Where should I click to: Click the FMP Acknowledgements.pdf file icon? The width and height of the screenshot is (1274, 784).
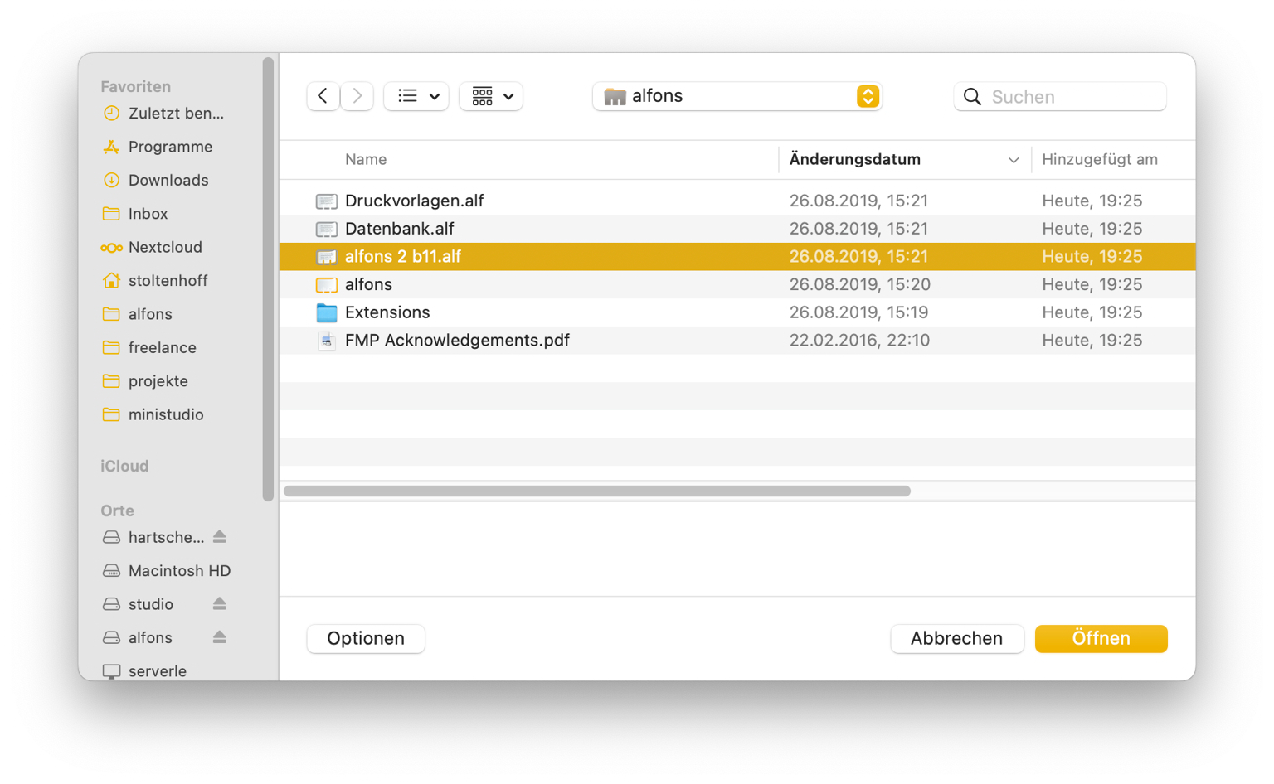(x=327, y=341)
